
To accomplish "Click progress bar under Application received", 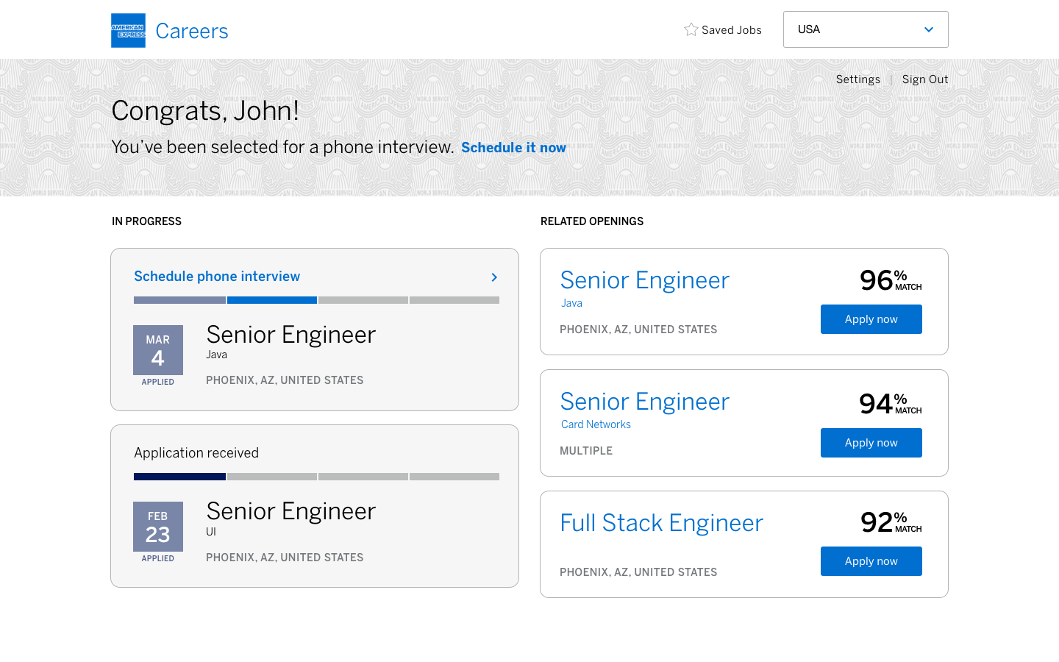I will 316,477.
